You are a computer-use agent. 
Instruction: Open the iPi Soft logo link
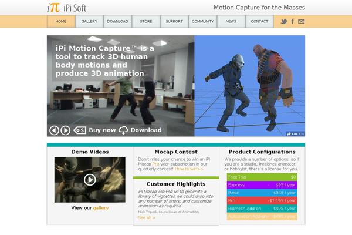(67, 8)
